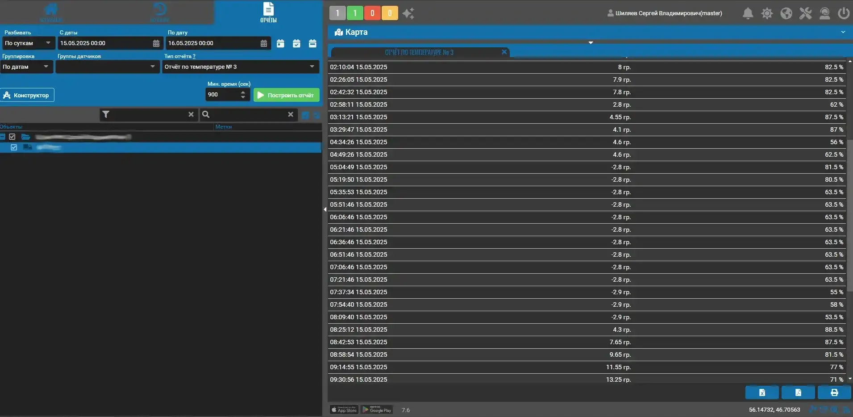Open the wrench and screwdriver tools
The width and height of the screenshot is (853, 417).
[805, 13]
